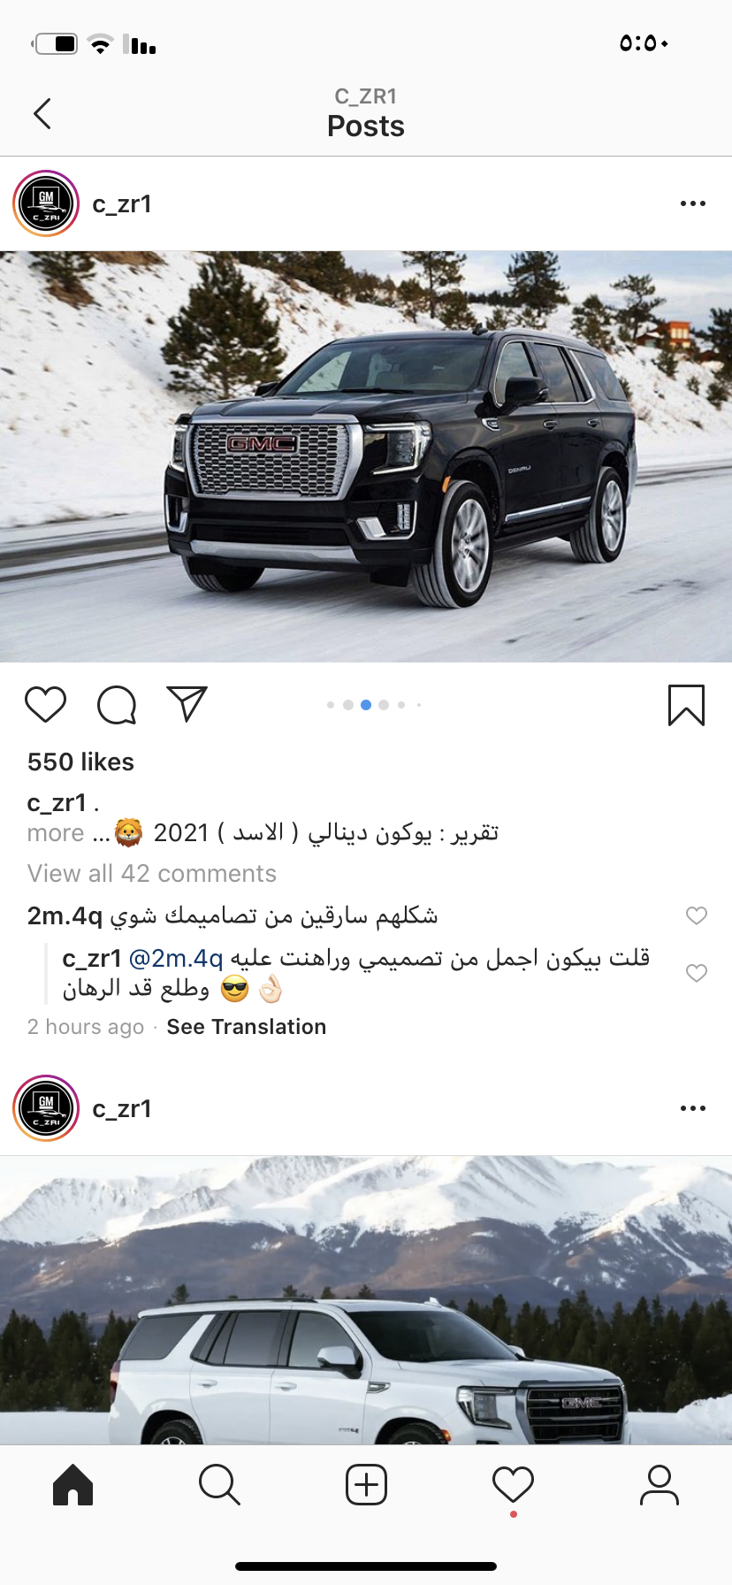Expand the caption with more

tap(56, 833)
